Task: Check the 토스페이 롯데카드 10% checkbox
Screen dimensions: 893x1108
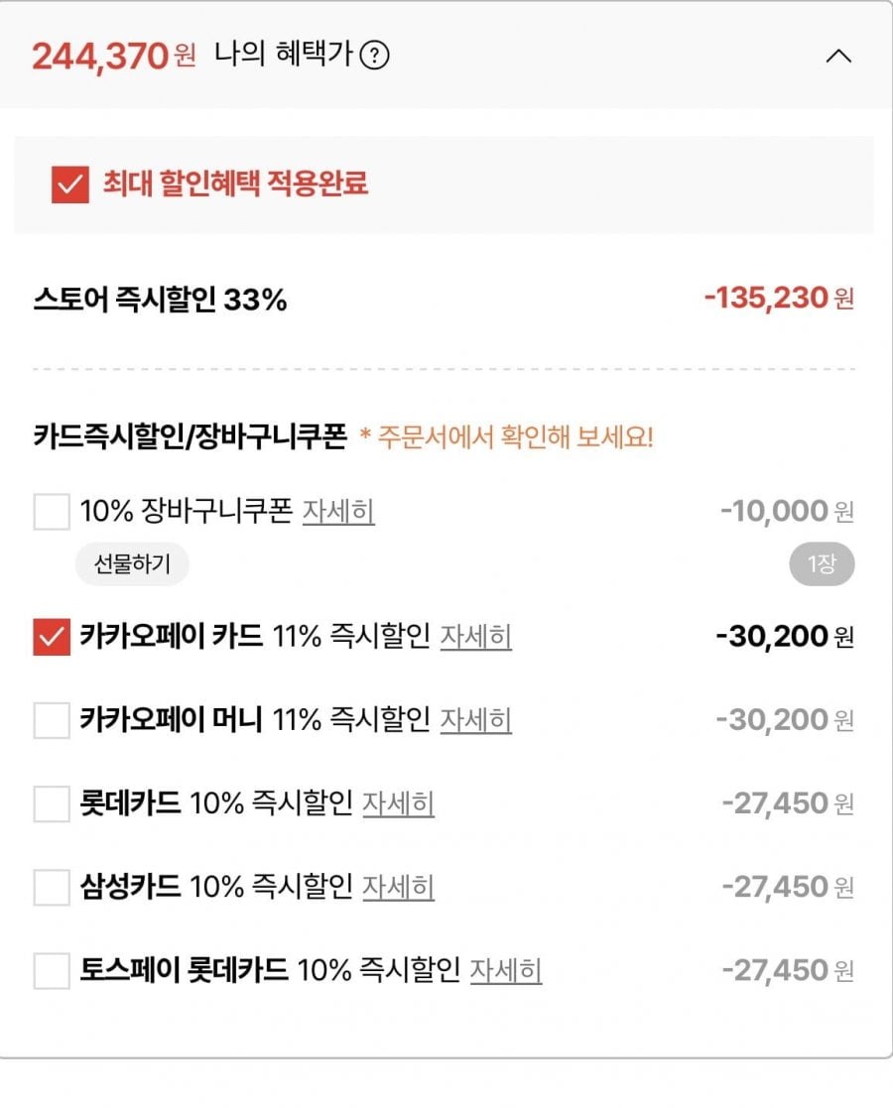Action: (x=52, y=970)
